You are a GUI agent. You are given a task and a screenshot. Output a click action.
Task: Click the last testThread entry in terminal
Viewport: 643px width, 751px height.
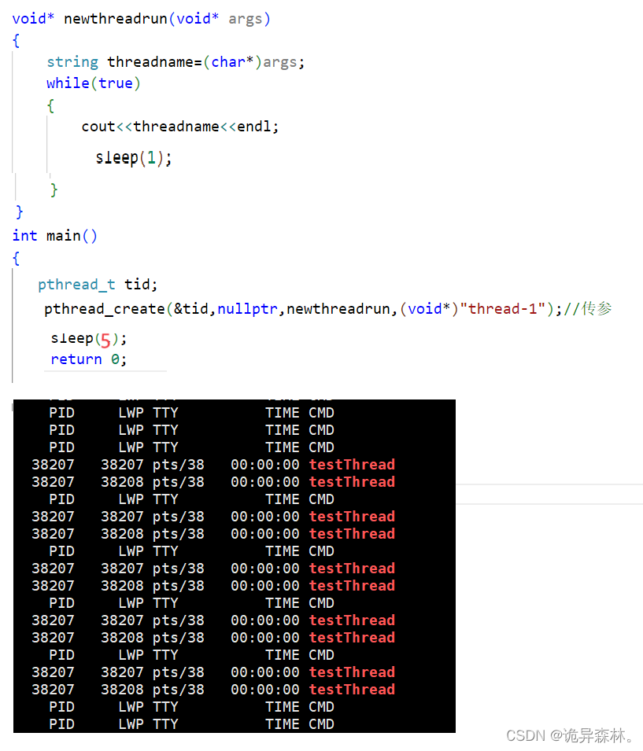(352, 690)
